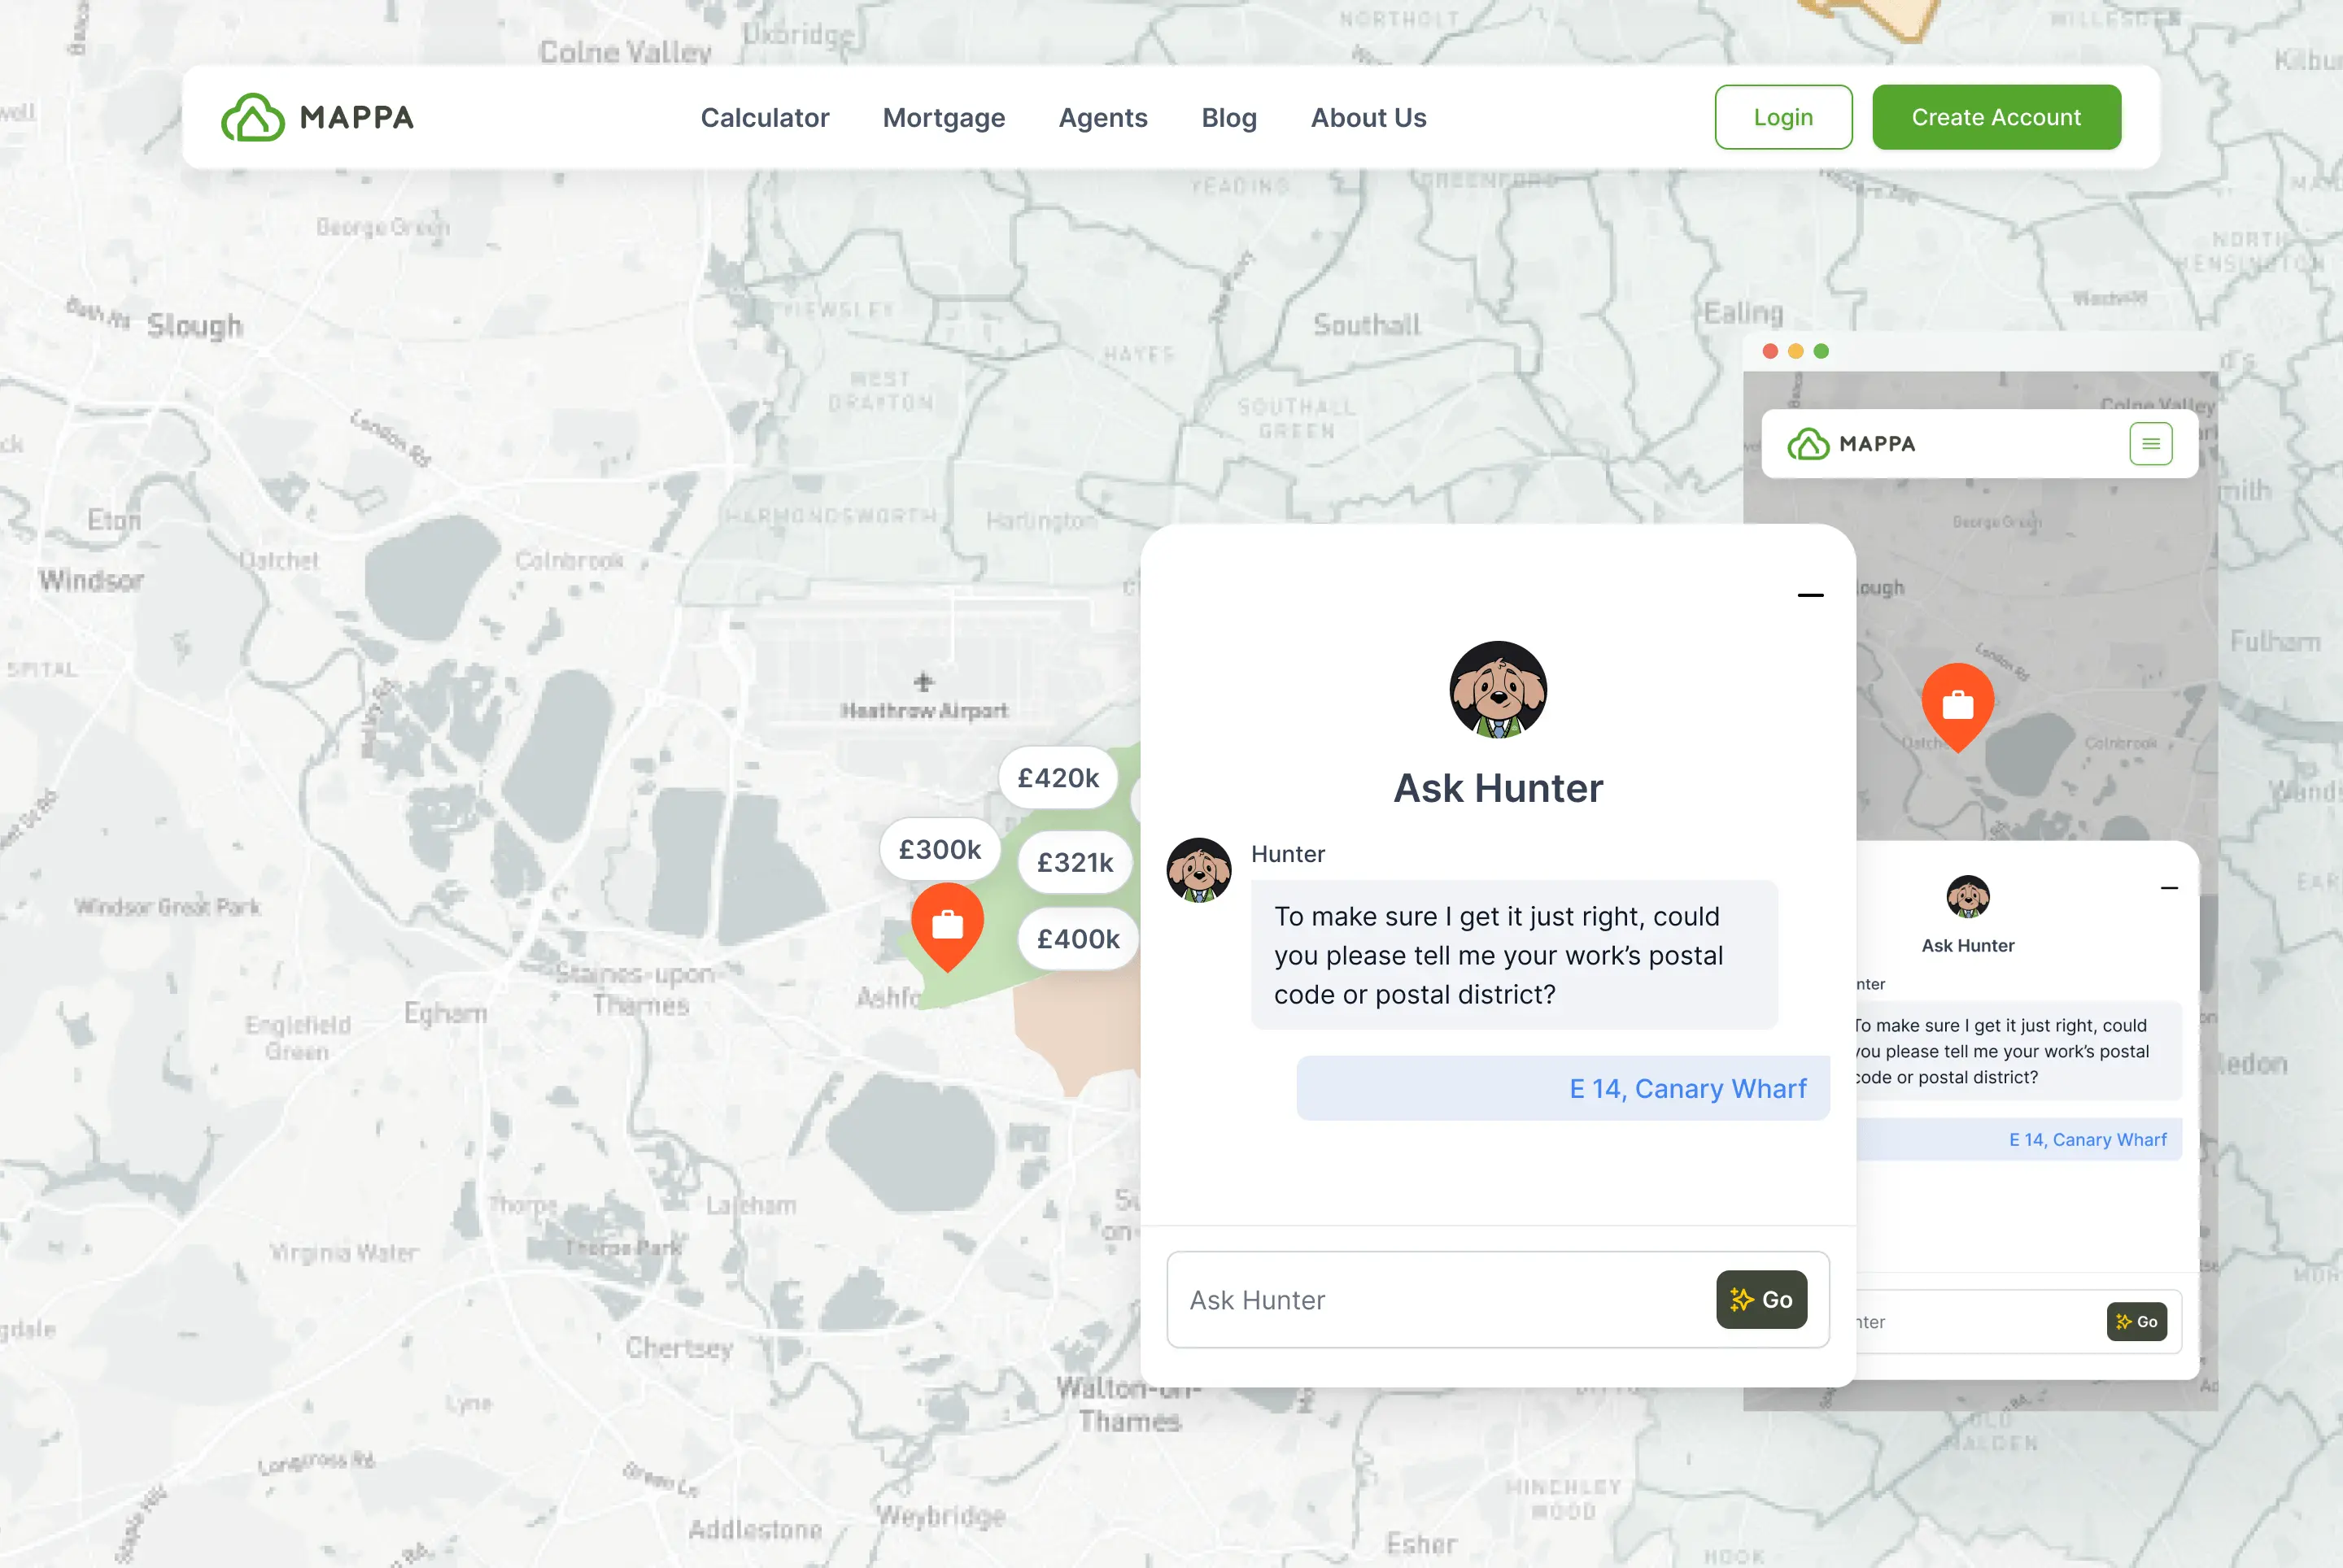This screenshot has width=2343, height=1568.
Task: Visit the Blog page
Action: (x=1228, y=117)
